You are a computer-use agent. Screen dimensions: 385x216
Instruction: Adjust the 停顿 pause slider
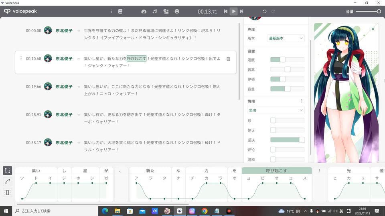287,79
